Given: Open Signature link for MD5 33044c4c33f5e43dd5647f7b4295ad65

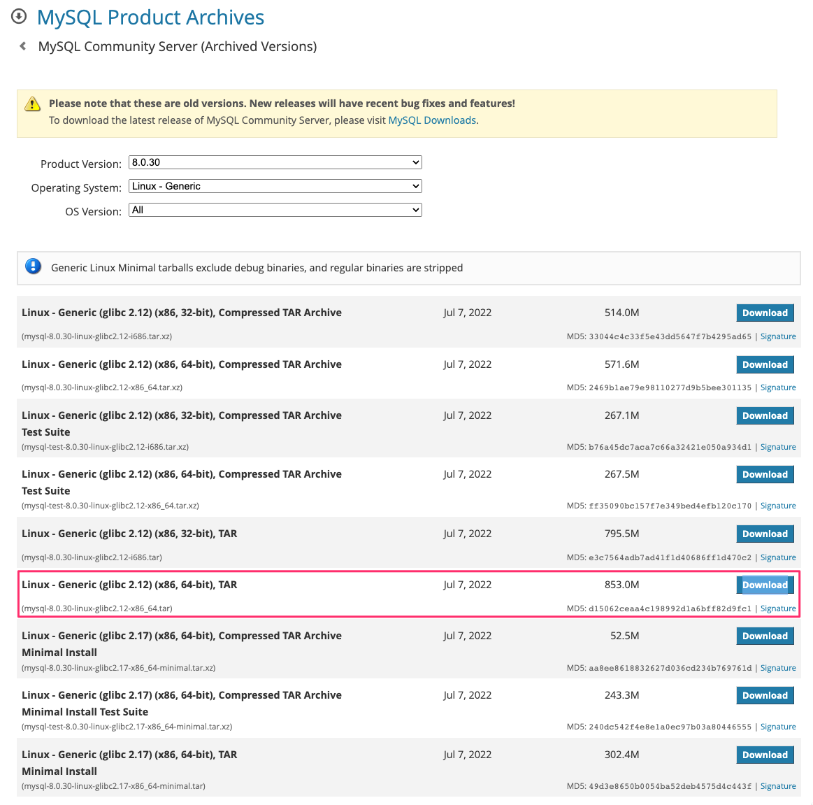Looking at the screenshot, I should [778, 336].
